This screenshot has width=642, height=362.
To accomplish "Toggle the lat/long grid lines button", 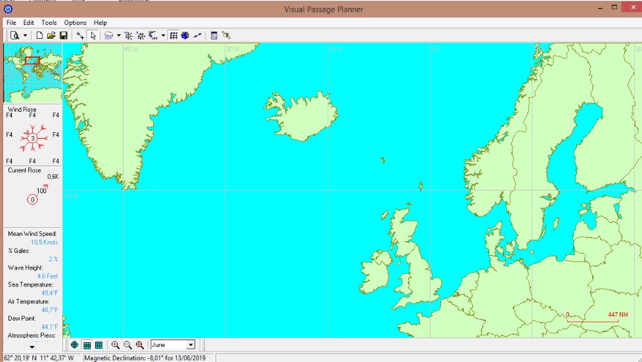I will pyautogui.click(x=173, y=35).
